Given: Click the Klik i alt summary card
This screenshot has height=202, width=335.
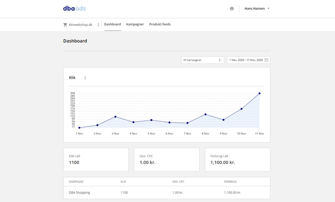Looking at the screenshot, I should pyautogui.click(x=96, y=160).
